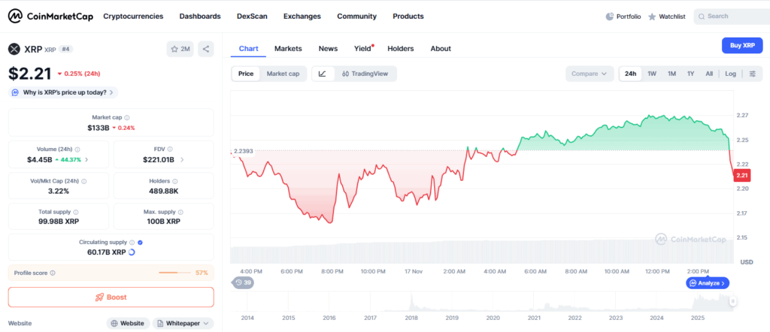Click the share icon beside XRP
This screenshot has width=770, height=332.
206,49
